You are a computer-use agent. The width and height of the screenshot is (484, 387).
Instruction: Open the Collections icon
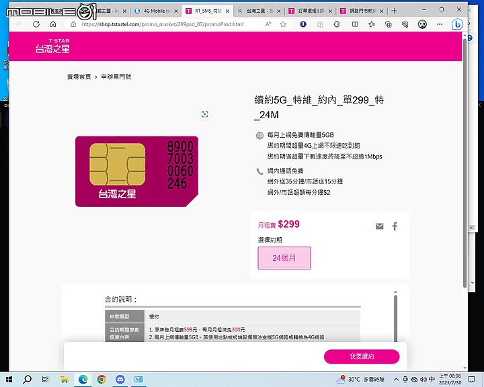389,24
